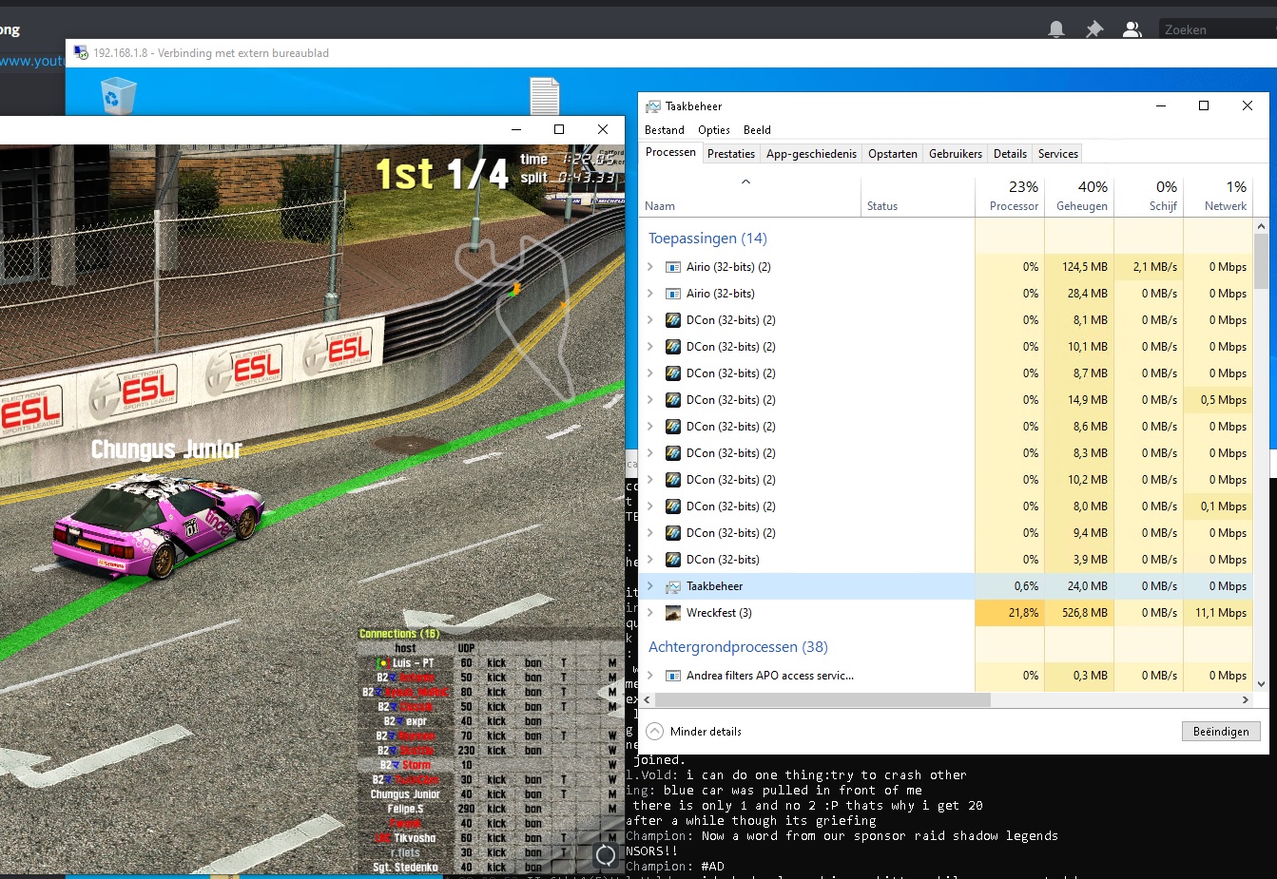Click the DCon icon in the 10,1 MB row
The width and height of the screenshot is (1277, 879).
pyautogui.click(x=673, y=347)
